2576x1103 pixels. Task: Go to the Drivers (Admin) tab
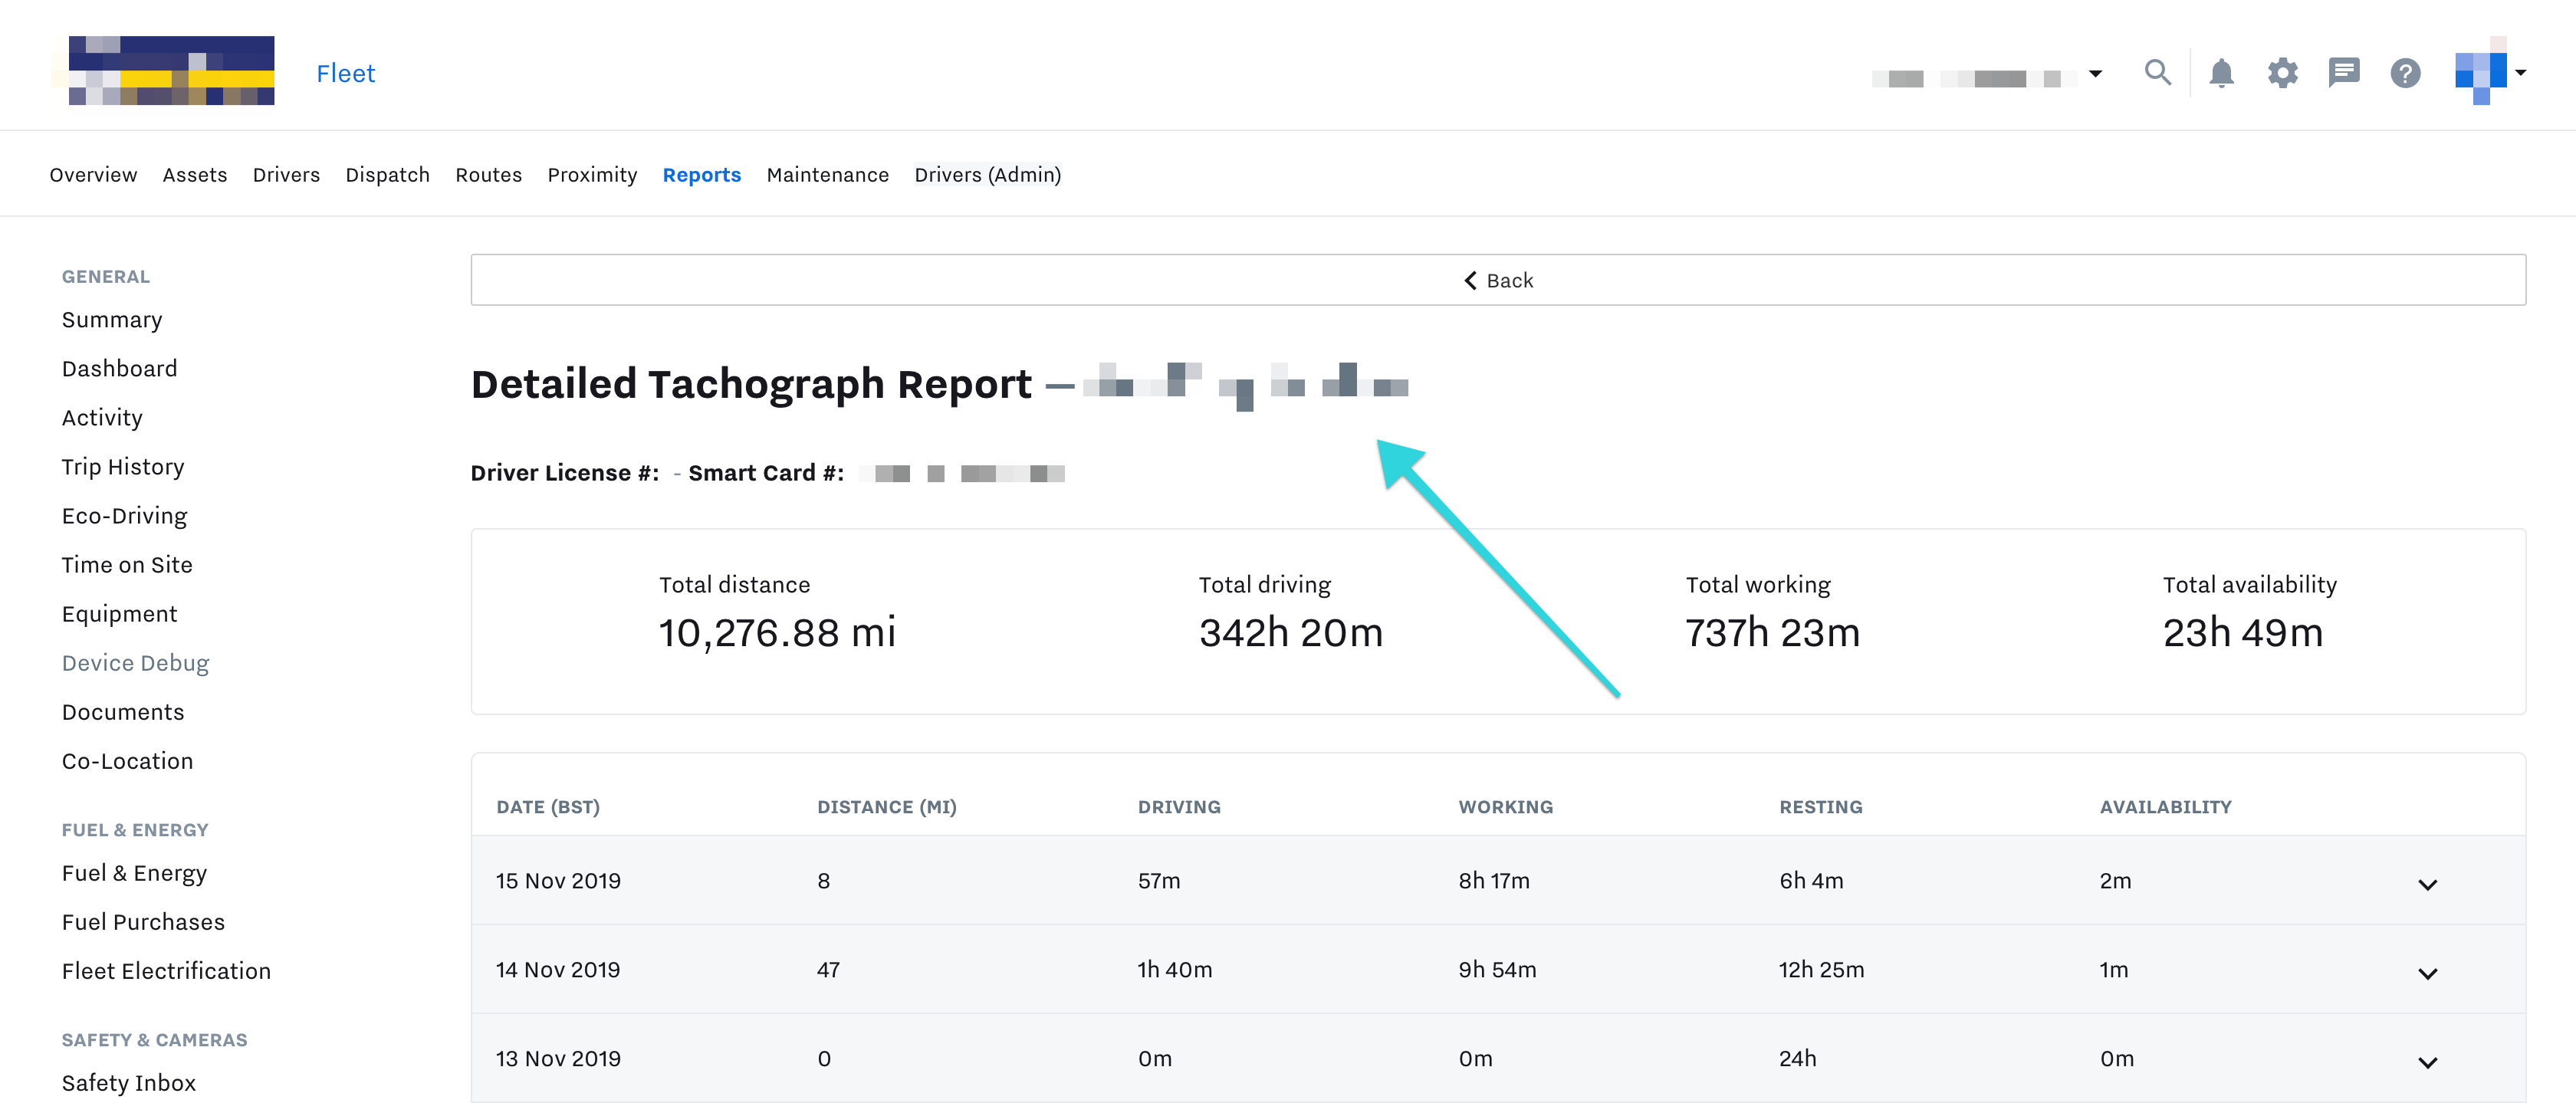[x=987, y=175]
